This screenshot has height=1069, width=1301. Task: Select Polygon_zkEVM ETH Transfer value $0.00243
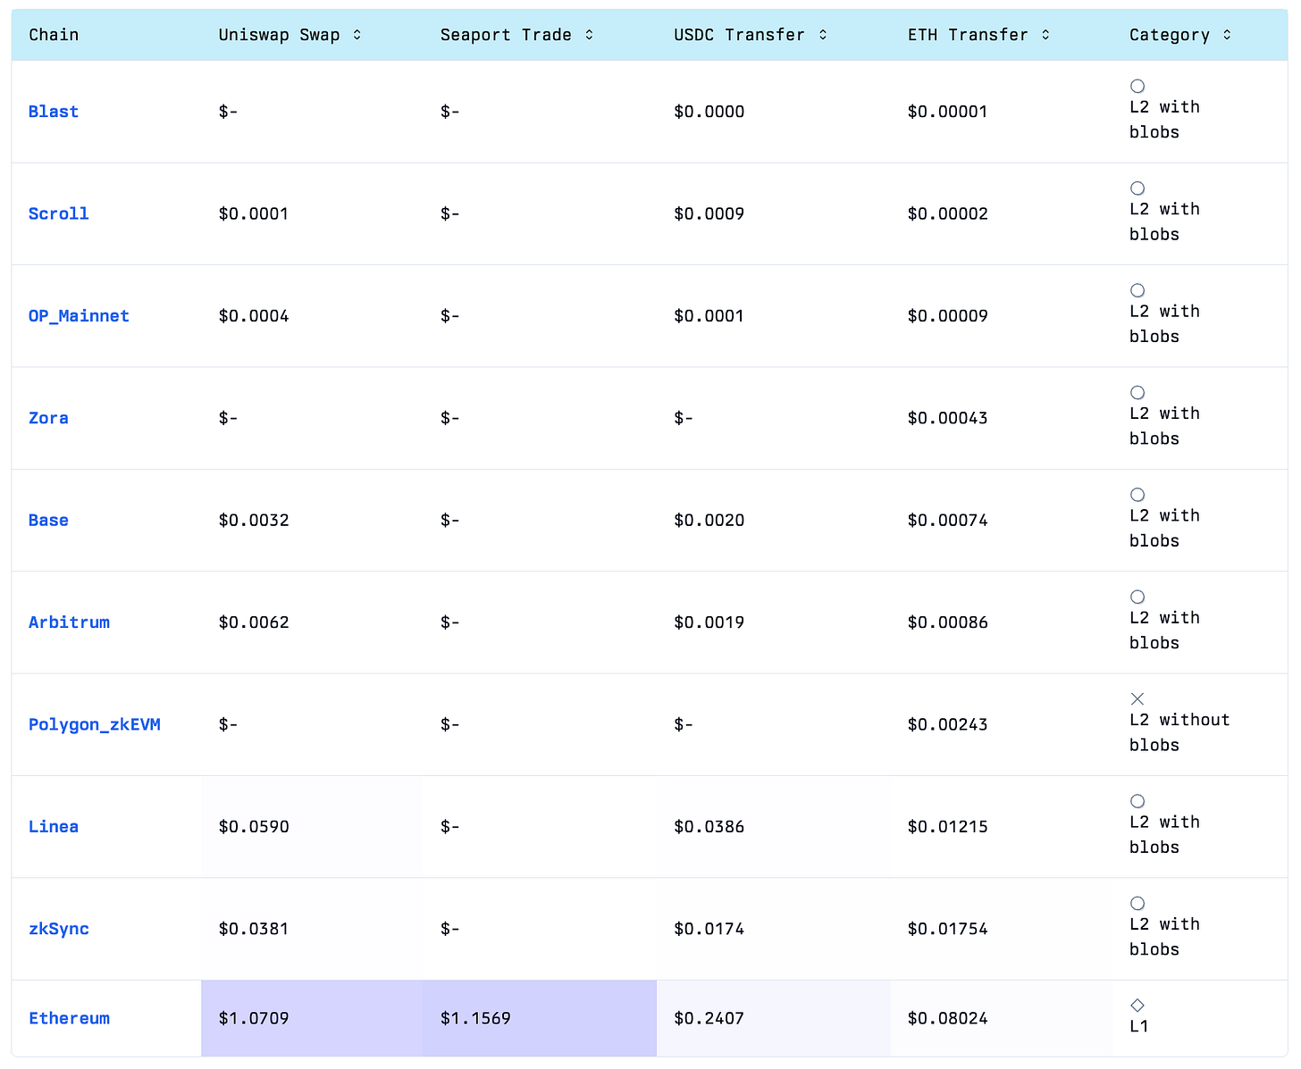[x=948, y=724]
